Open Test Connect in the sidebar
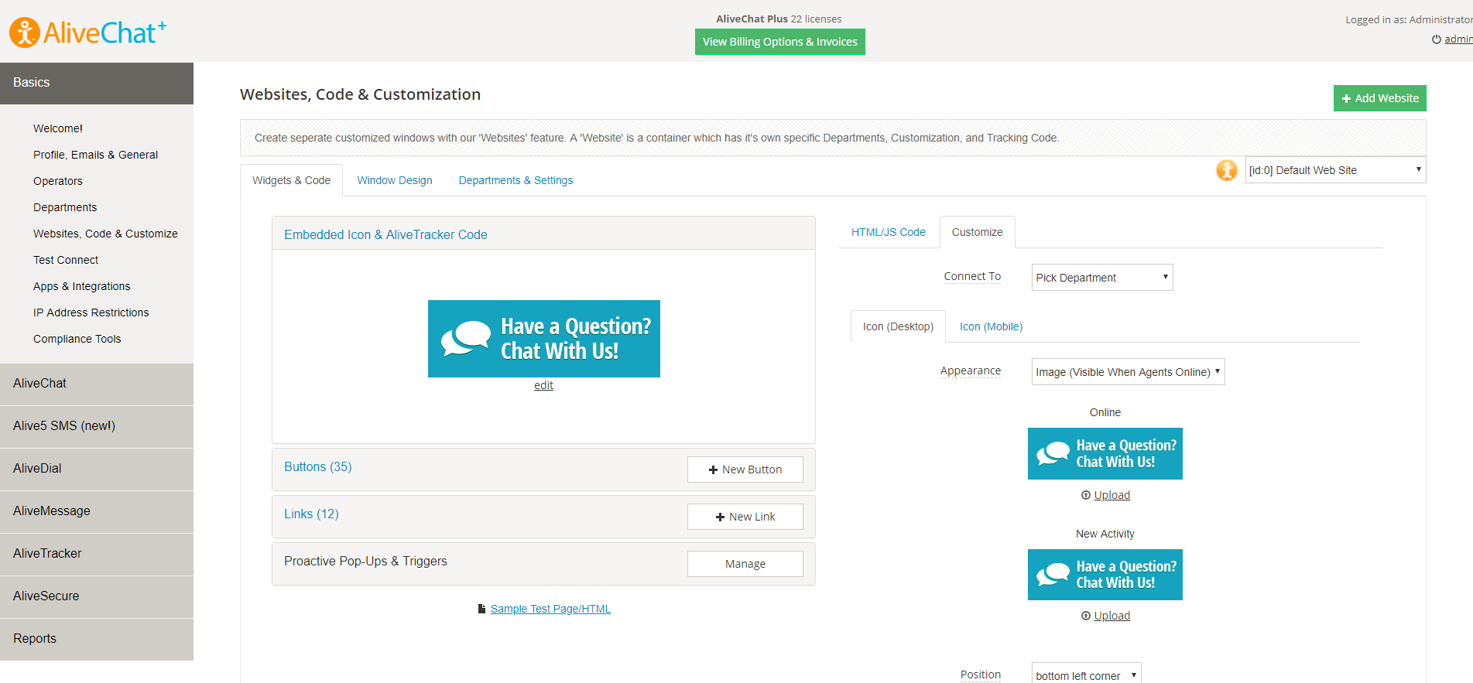Image resolution: width=1473 pixels, height=683 pixels. click(66, 260)
